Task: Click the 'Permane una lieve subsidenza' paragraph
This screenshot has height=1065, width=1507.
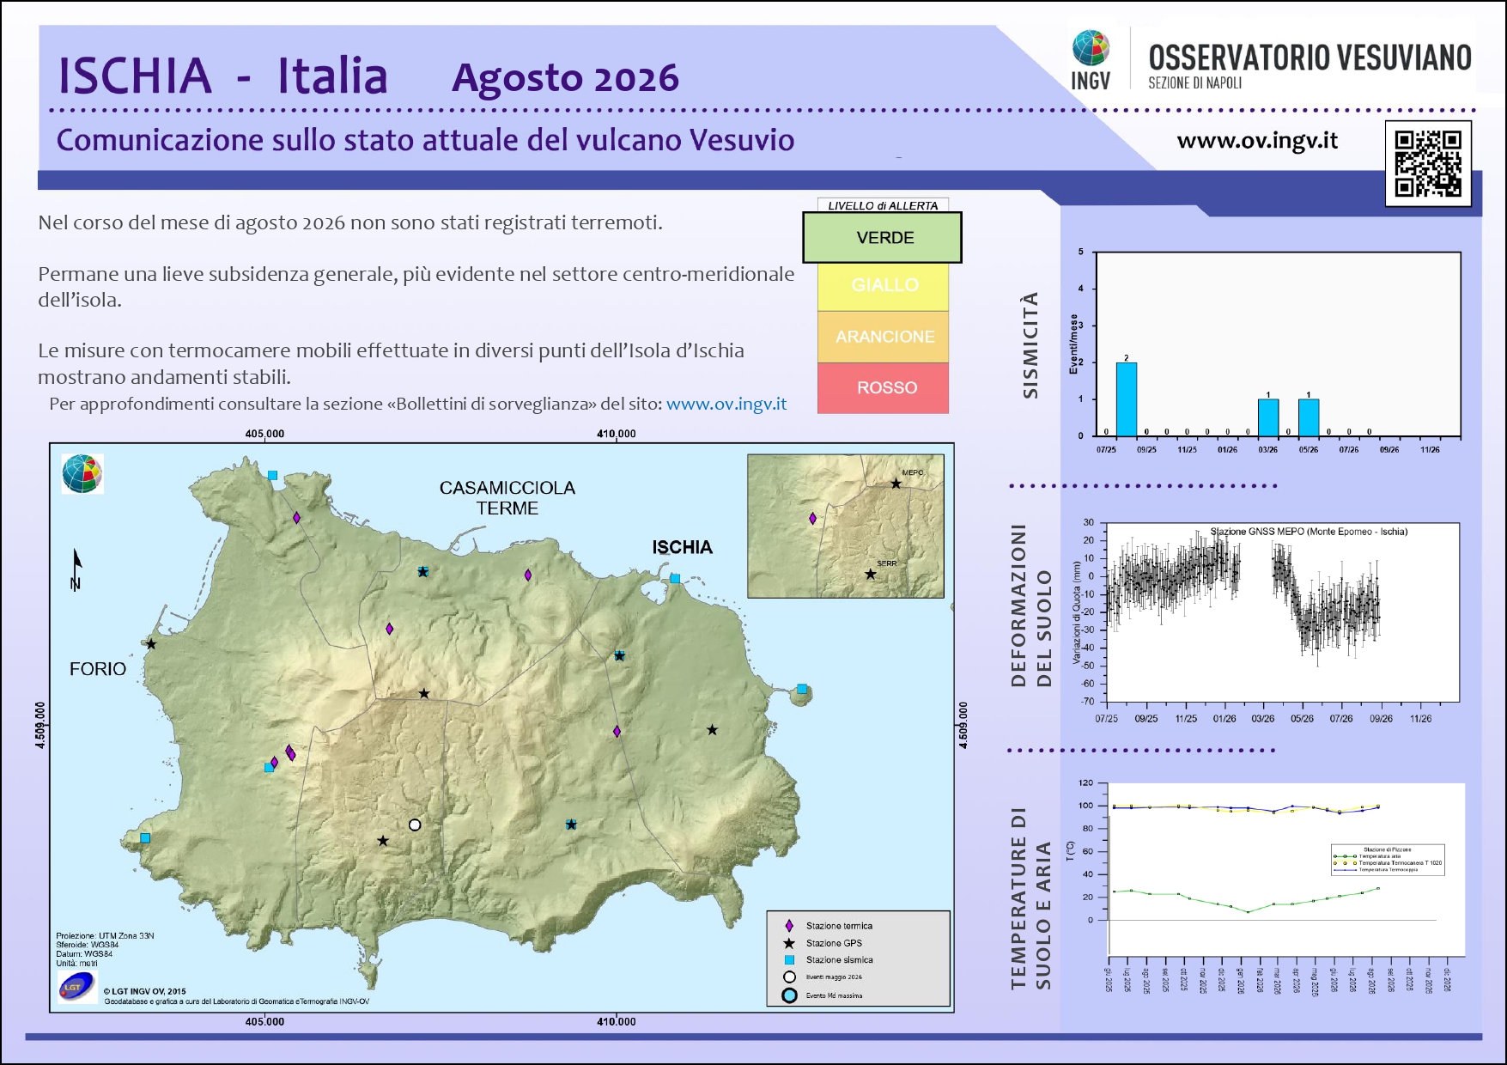Action: tap(416, 287)
